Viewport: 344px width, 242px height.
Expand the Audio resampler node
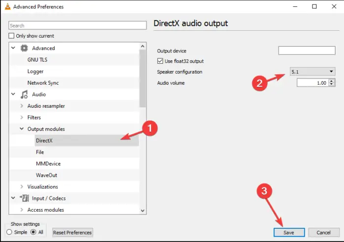coord(22,106)
